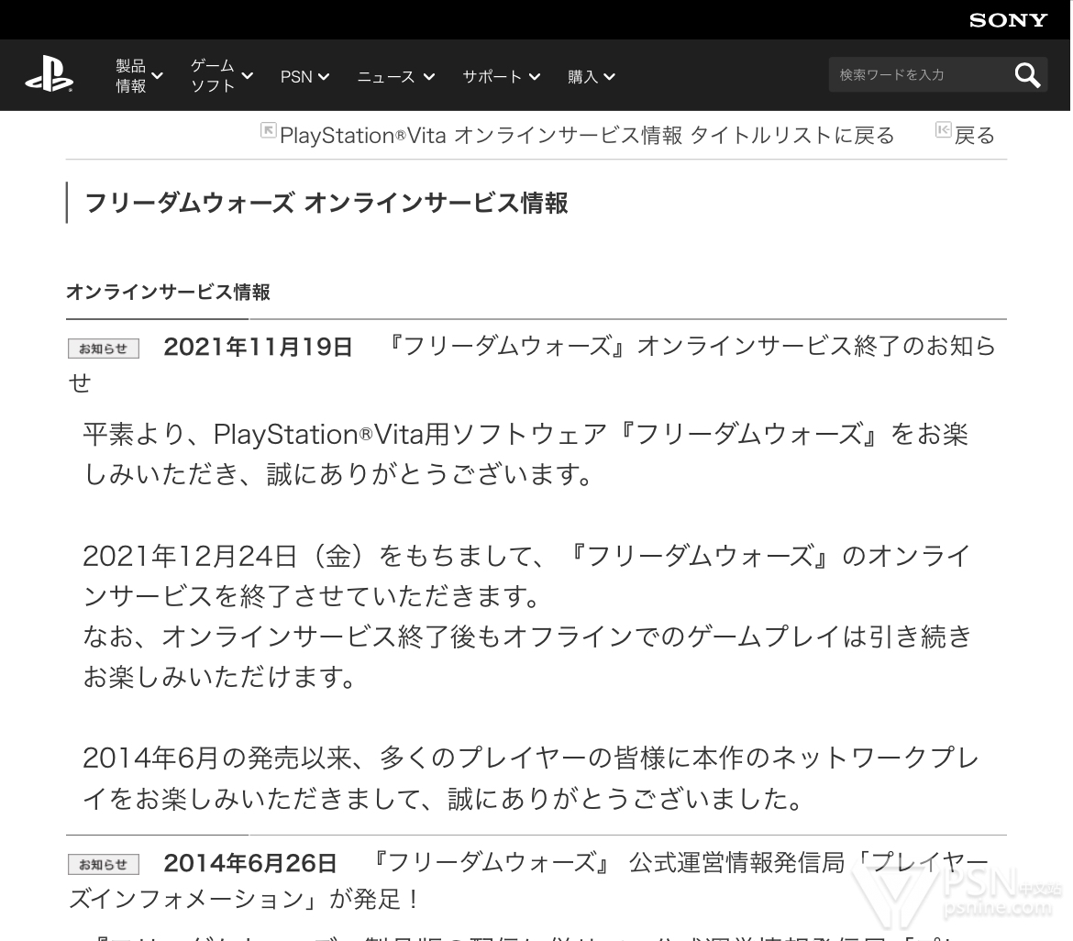Click the sentence starting なお、オンラインサービス終了後も
The width and height of the screenshot is (1073, 941).
(x=527, y=657)
